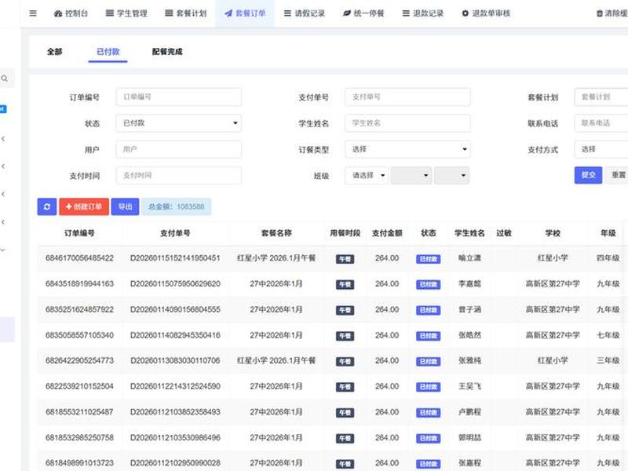Focus the 订单编号 input field

pyautogui.click(x=179, y=97)
